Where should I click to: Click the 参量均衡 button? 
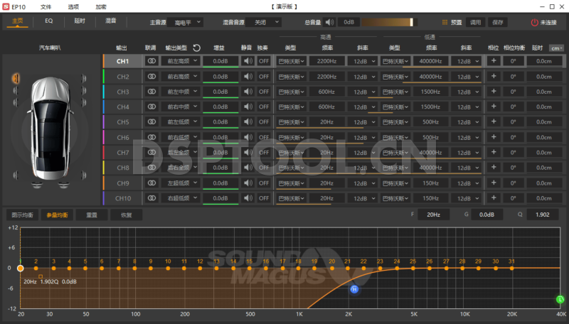(x=57, y=215)
